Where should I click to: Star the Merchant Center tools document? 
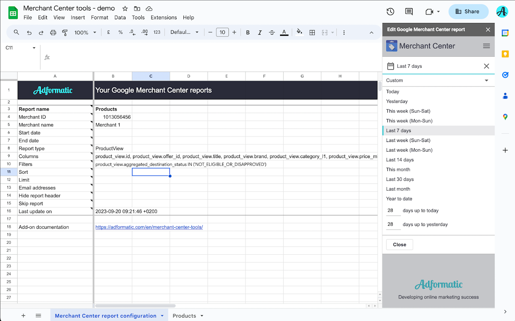[125, 8]
